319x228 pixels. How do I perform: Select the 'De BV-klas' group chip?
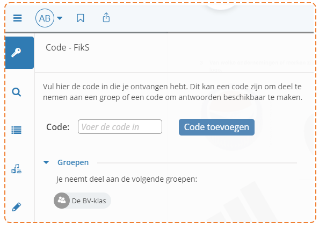(x=82, y=201)
